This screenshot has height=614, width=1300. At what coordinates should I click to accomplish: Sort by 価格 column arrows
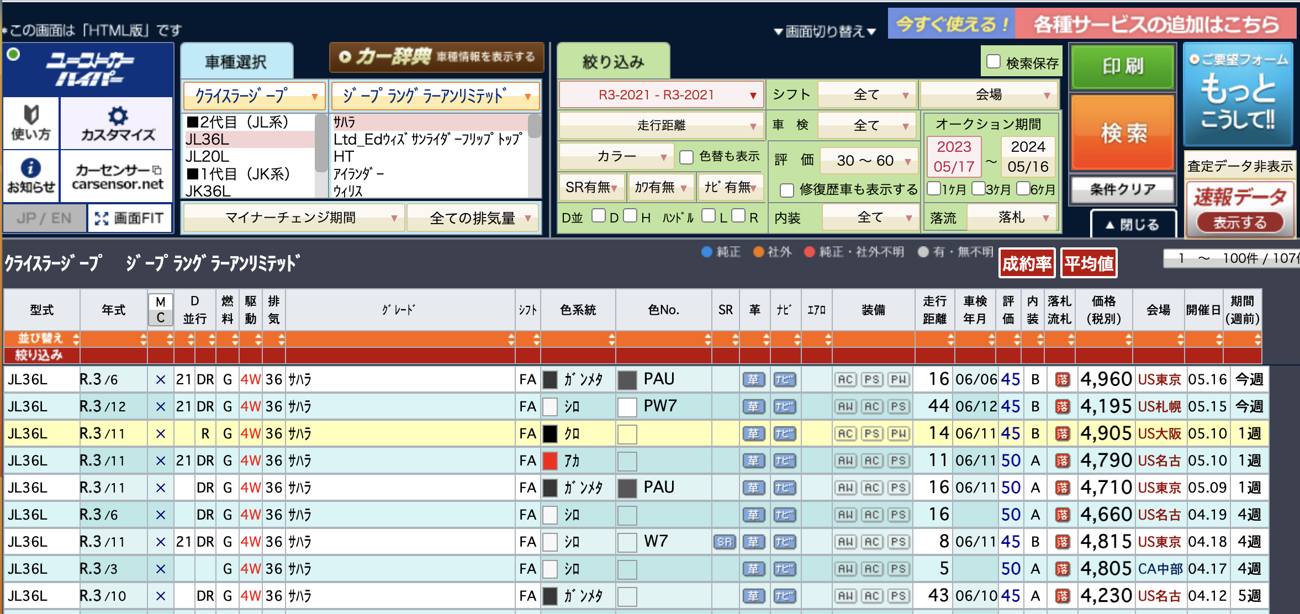(1128, 338)
